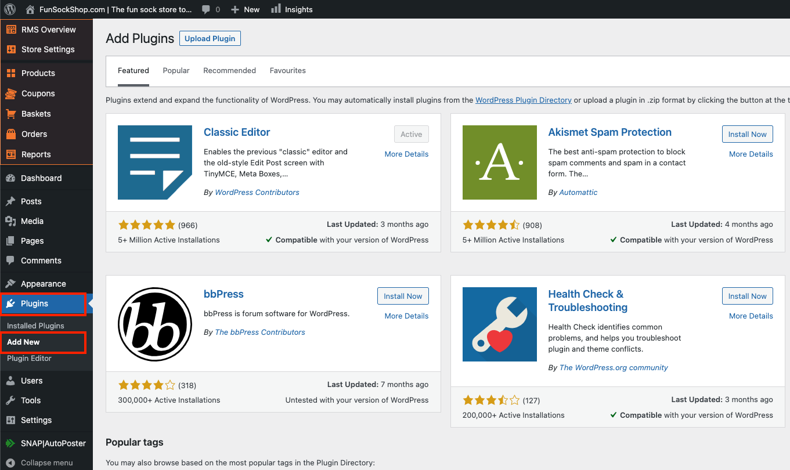Click the Orders bag icon
The image size is (790, 470).
11,134
